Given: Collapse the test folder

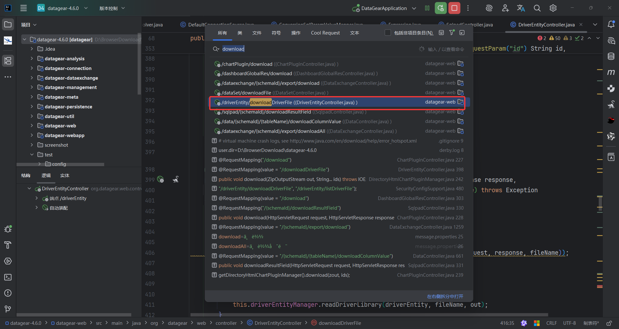Looking at the screenshot, I should (32, 155).
